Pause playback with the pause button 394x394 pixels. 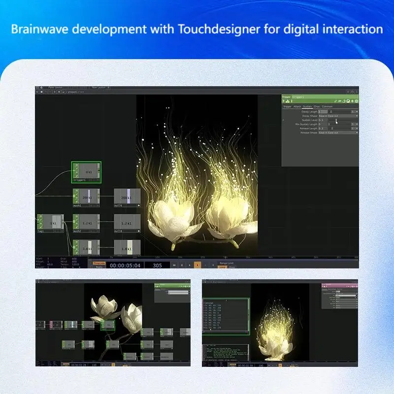[182, 265]
